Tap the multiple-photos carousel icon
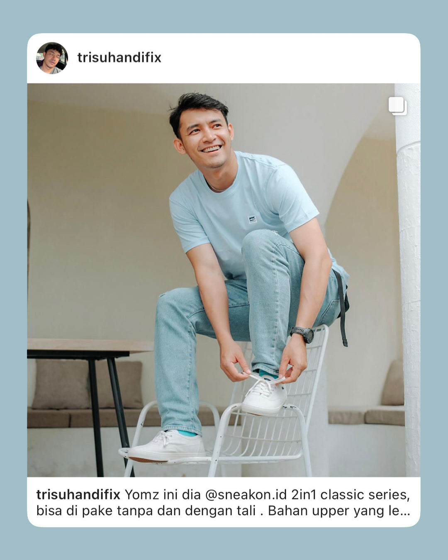448x560 pixels. click(398, 106)
